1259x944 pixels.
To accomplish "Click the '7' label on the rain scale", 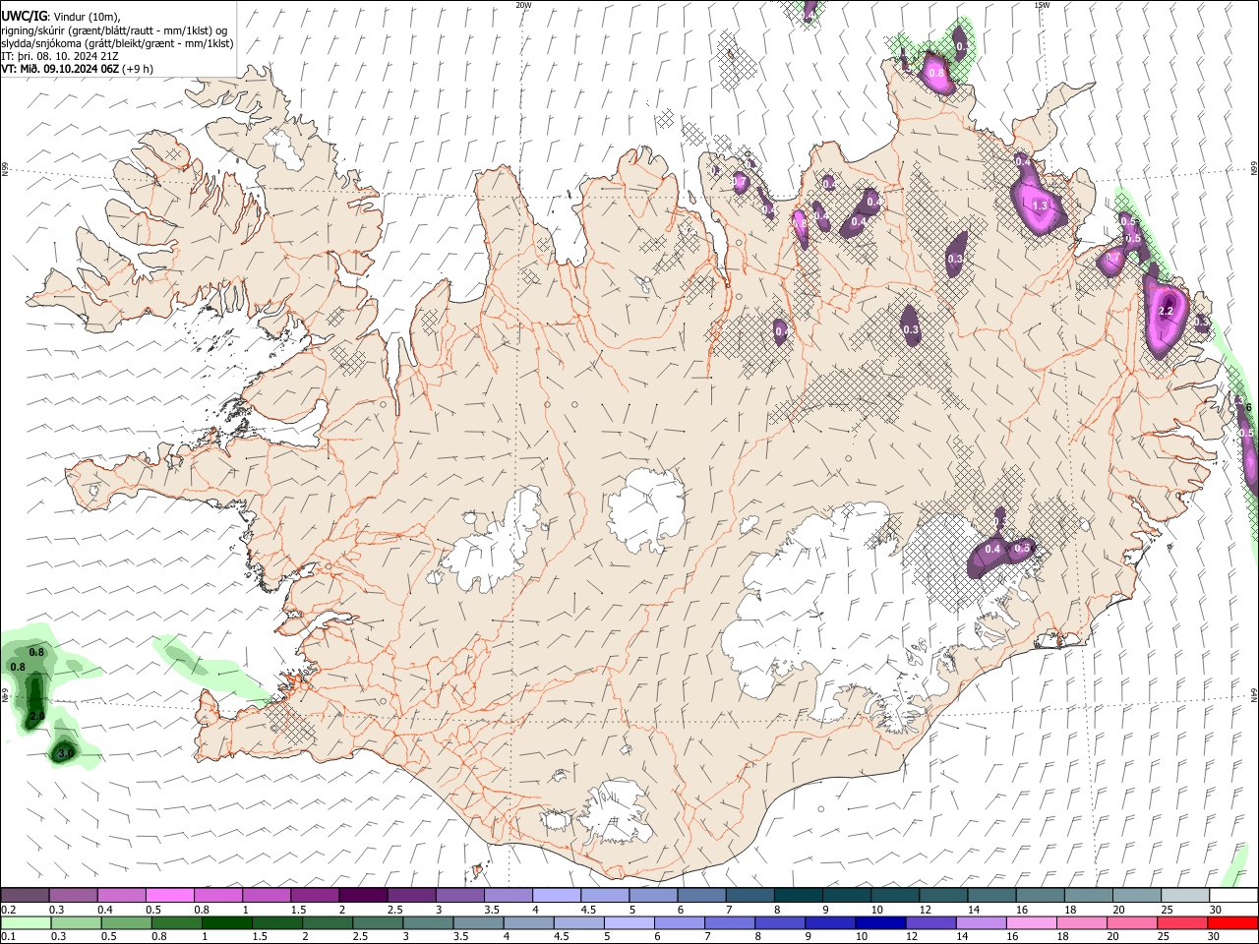I will pos(706,936).
